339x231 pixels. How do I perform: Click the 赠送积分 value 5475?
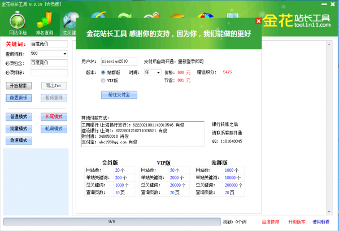227,72
